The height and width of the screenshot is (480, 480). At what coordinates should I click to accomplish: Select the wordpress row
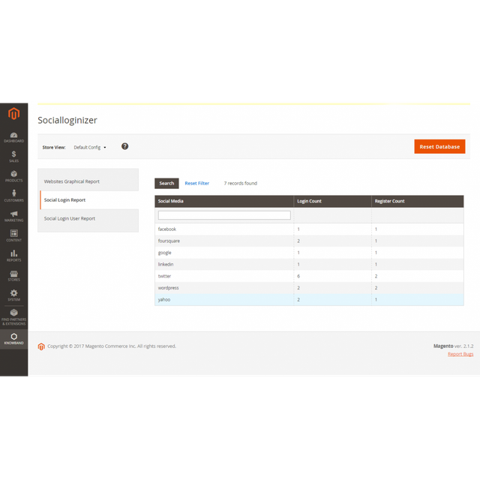309,288
